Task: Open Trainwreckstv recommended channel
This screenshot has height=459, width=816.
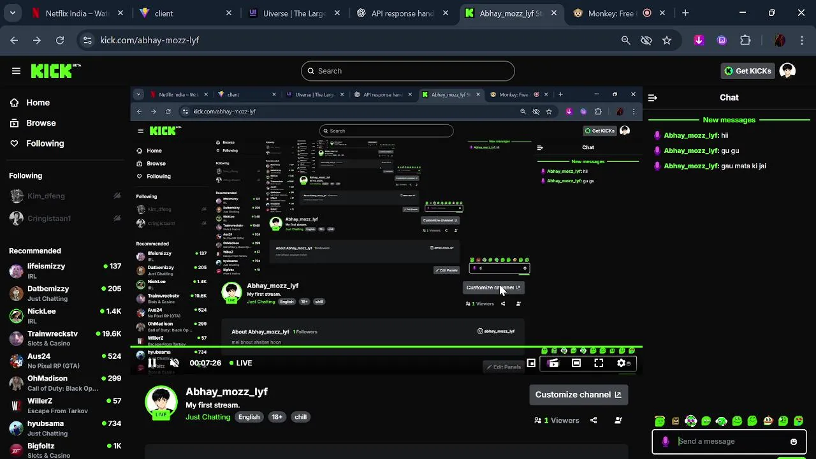Action: [65, 339]
